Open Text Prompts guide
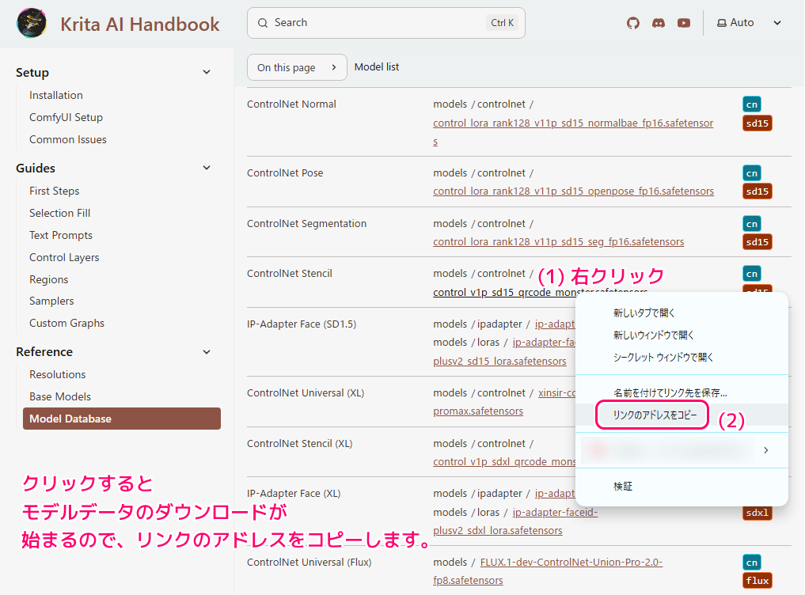Screen dimensions: 805x595 click(61, 235)
